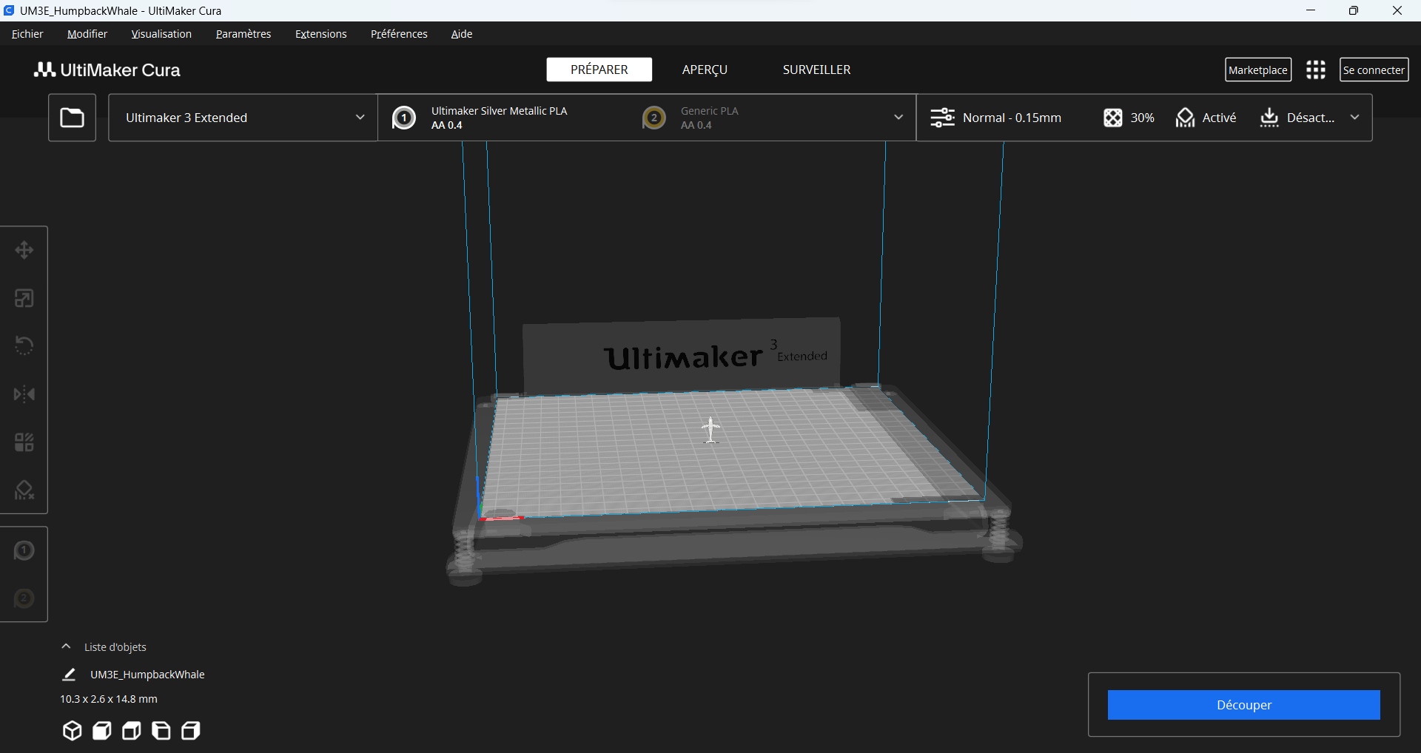Switch to the APERÇU tab
This screenshot has width=1421, height=753.
click(705, 70)
